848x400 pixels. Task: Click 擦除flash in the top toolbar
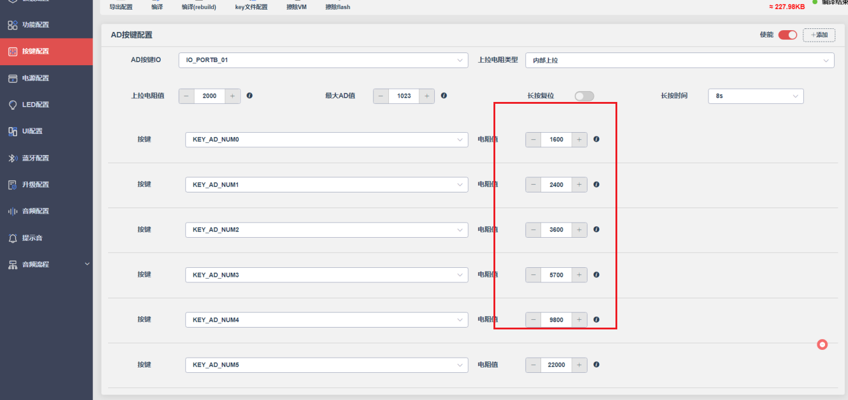tap(338, 7)
